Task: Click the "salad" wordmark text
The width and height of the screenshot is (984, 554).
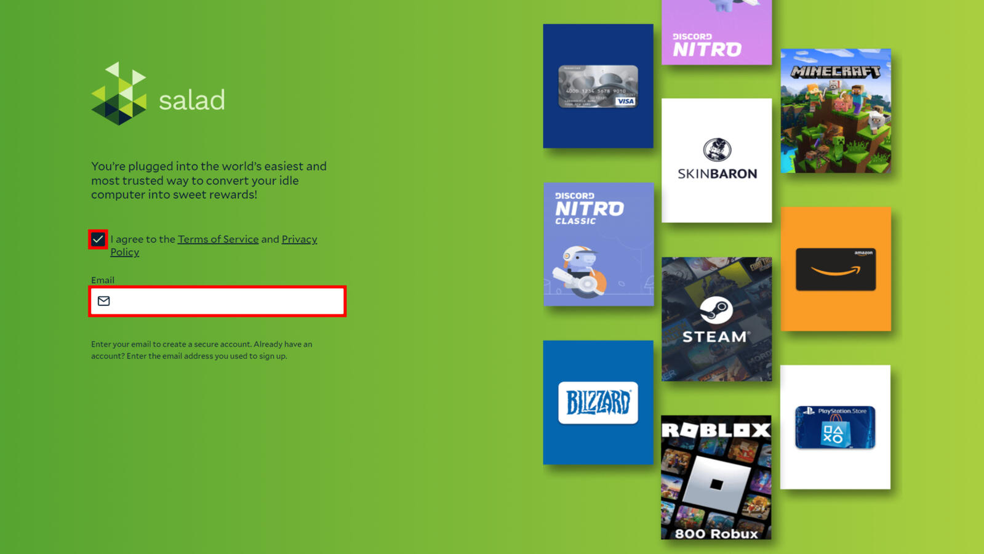Action: click(191, 100)
